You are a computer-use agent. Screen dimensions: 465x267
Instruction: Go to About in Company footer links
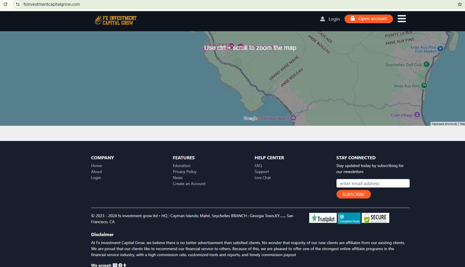click(x=96, y=172)
